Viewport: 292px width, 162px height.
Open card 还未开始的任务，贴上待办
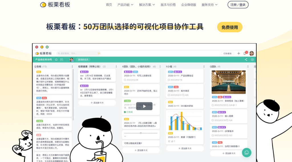click(141, 91)
